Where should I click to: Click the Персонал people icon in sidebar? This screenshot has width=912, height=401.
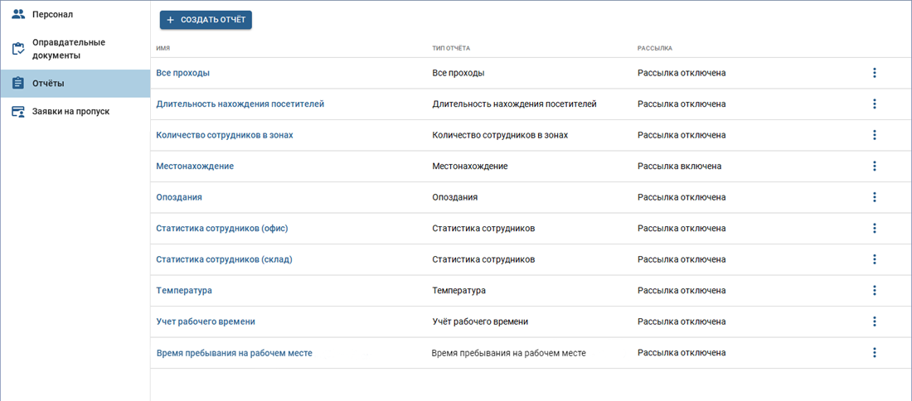(18, 14)
